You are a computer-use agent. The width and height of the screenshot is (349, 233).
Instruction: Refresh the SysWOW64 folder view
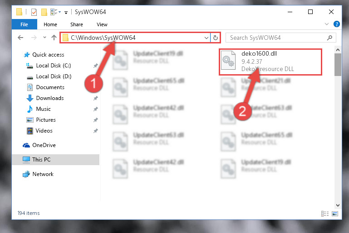[215, 38]
